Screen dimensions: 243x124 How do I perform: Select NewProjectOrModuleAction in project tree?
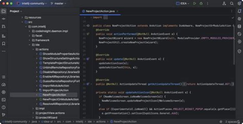pos(60,99)
